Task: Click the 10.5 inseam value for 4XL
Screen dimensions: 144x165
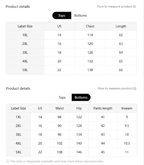Action: pyautogui.click(x=127, y=143)
